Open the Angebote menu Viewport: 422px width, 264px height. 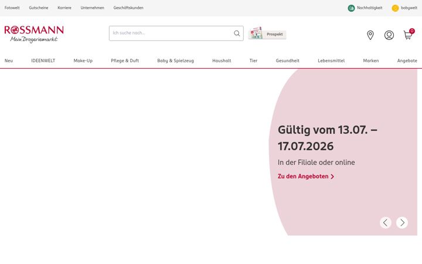(x=407, y=60)
